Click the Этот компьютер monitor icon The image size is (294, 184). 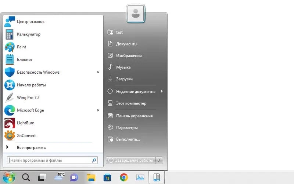110,103
